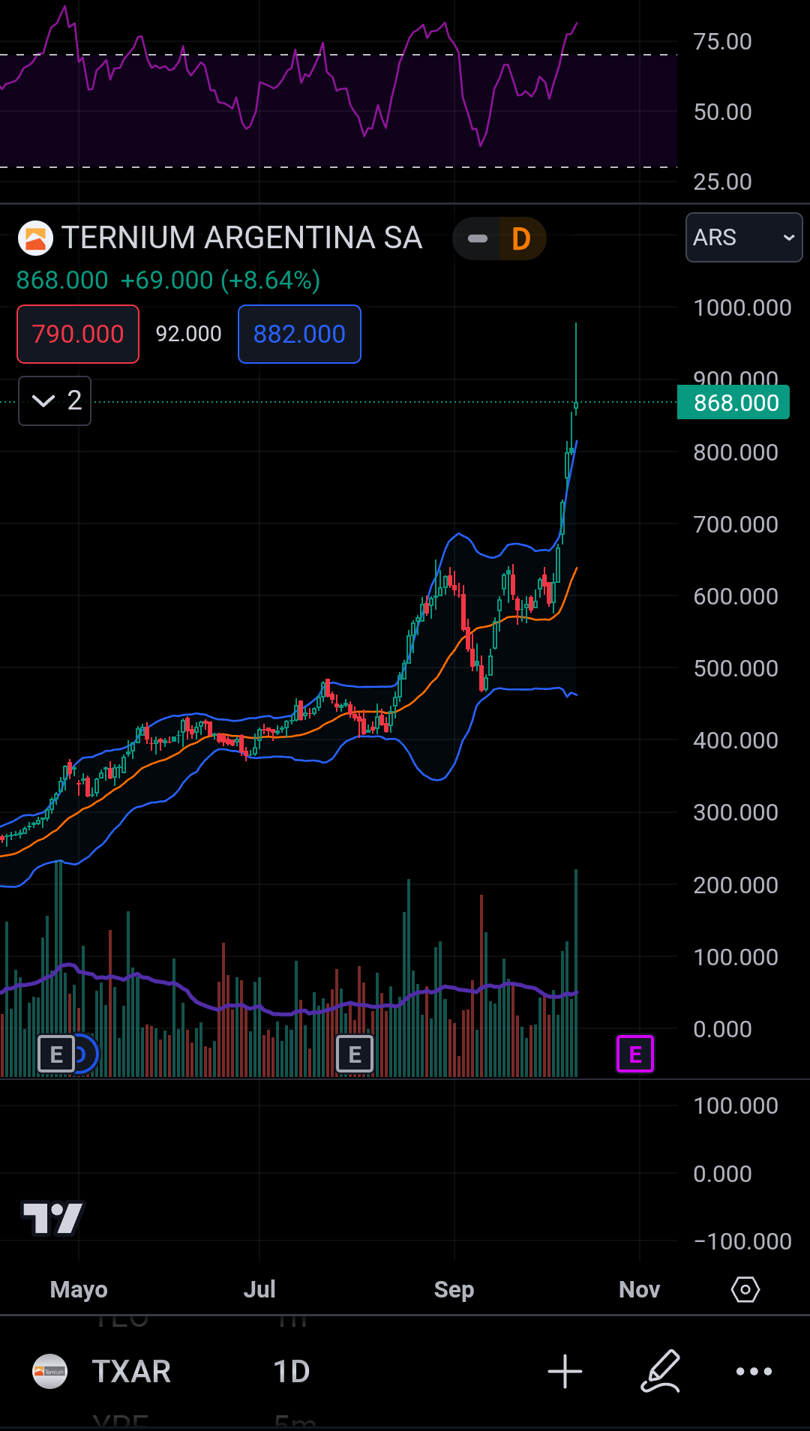Tap the red 790.000 sell button
810x1431 pixels.
point(78,334)
